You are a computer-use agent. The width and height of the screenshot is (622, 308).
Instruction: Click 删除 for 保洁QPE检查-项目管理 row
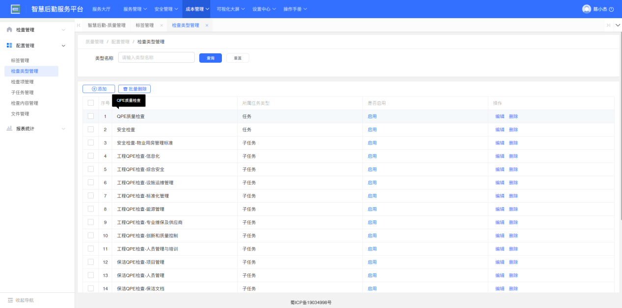(x=514, y=262)
